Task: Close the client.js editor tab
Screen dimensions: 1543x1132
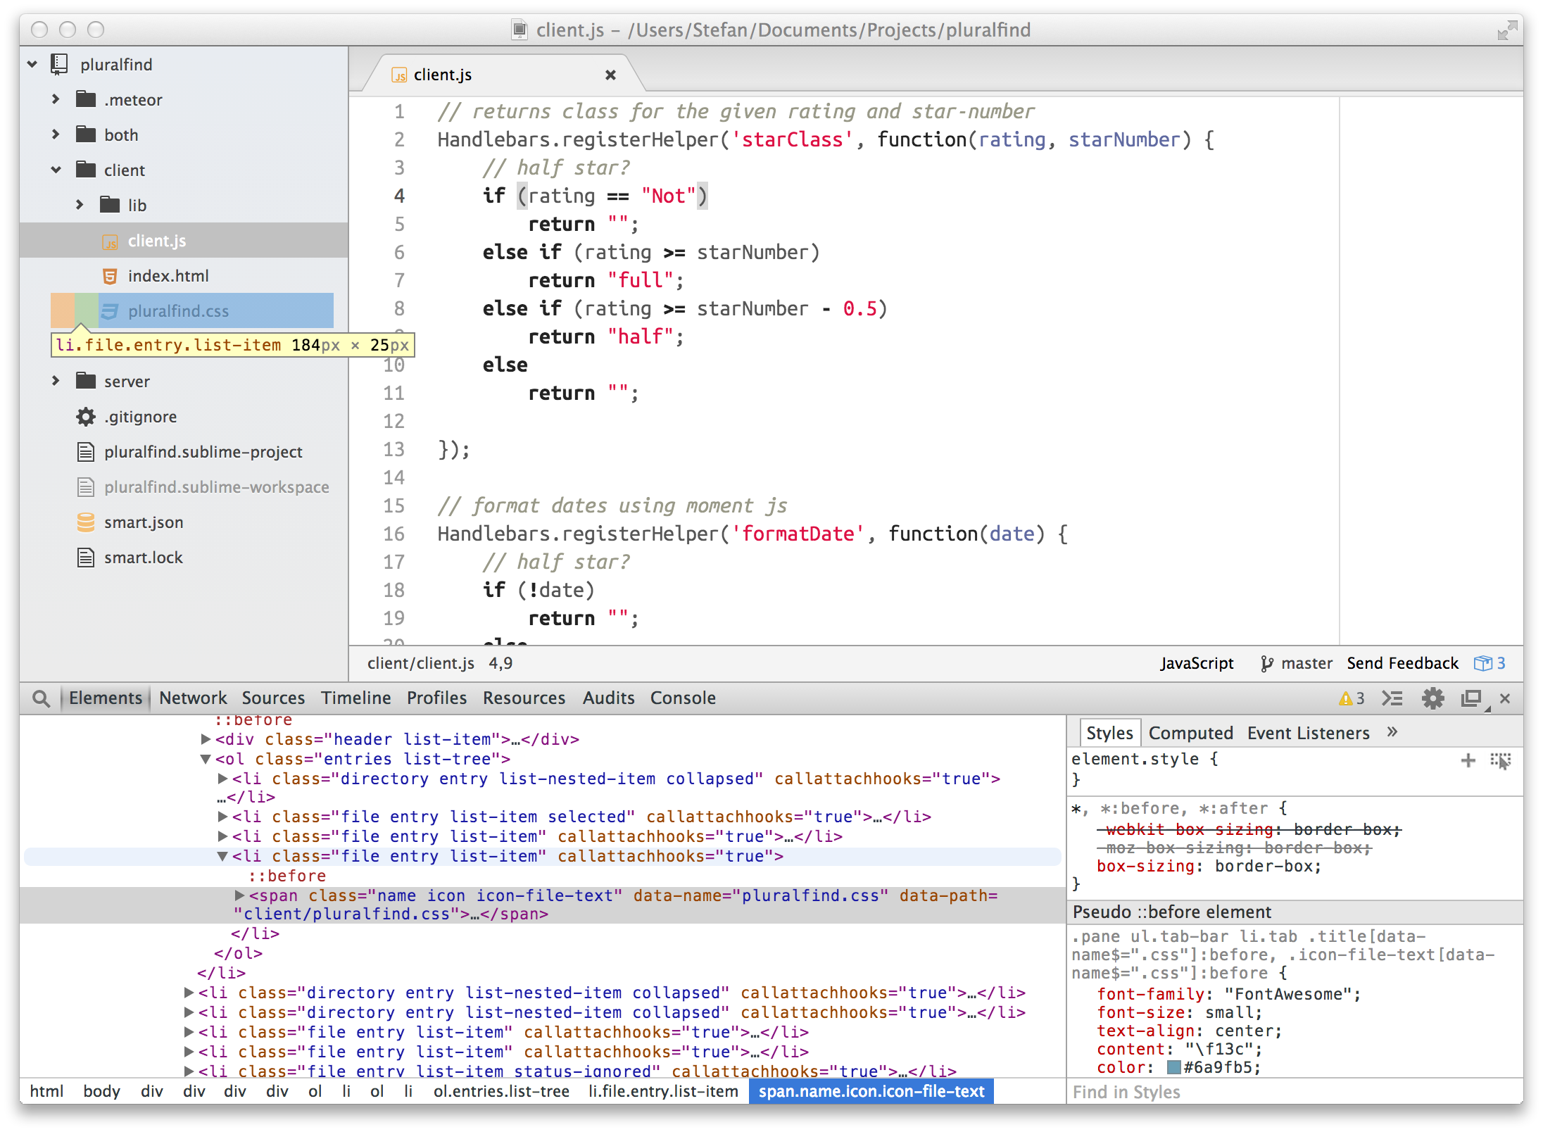Action: pos(610,75)
